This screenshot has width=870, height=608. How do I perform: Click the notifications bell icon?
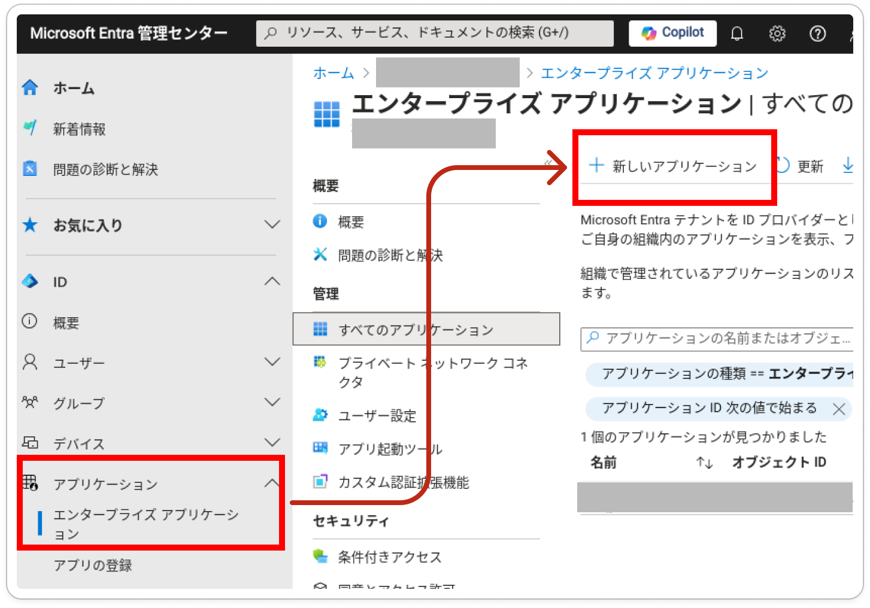(x=737, y=34)
